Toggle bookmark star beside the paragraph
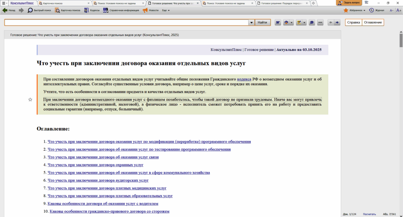This screenshot has height=217, width=403. click(30, 100)
